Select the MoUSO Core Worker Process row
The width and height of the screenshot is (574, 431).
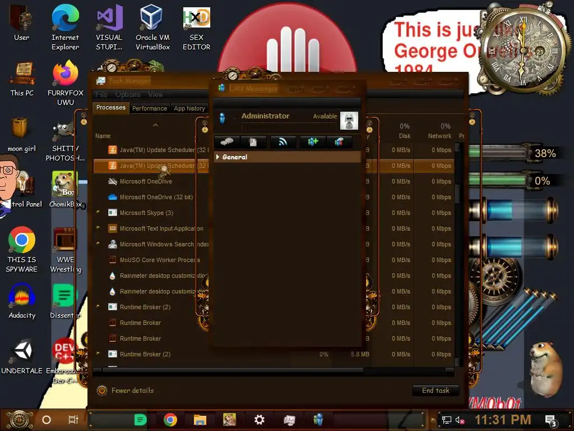coord(160,260)
